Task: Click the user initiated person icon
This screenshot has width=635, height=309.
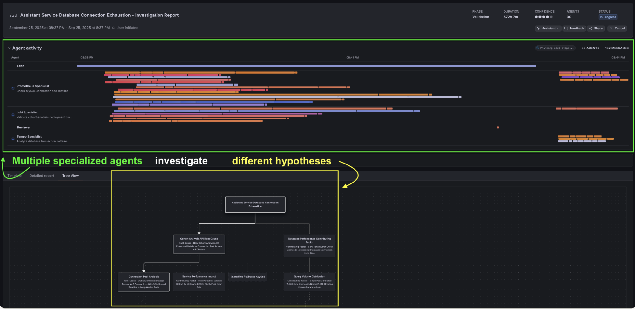Action: (x=113, y=28)
